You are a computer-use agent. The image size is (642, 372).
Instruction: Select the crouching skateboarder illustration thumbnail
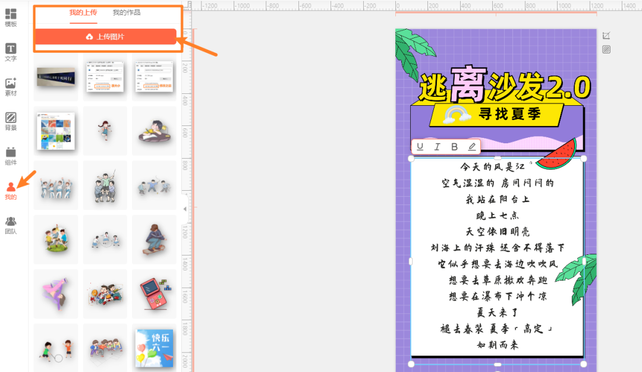[154, 239]
